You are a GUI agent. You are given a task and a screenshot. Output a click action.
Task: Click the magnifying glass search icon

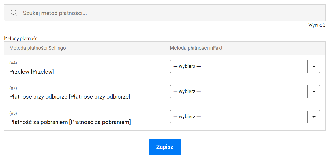(14, 13)
